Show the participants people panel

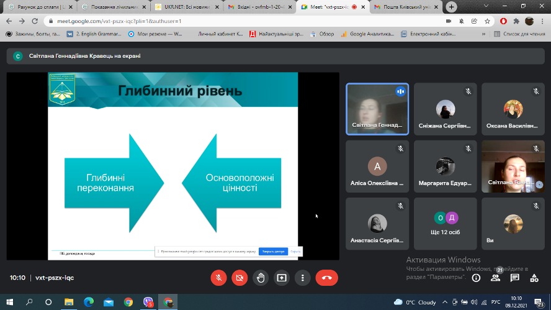(x=496, y=278)
